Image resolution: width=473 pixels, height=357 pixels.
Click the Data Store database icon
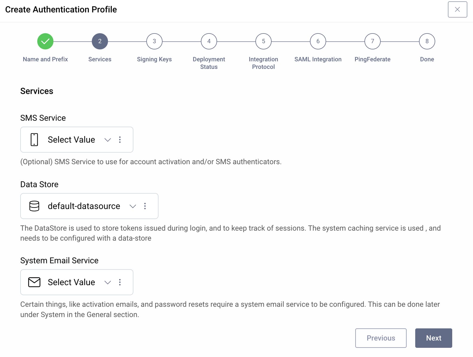[x=34, y=206]
